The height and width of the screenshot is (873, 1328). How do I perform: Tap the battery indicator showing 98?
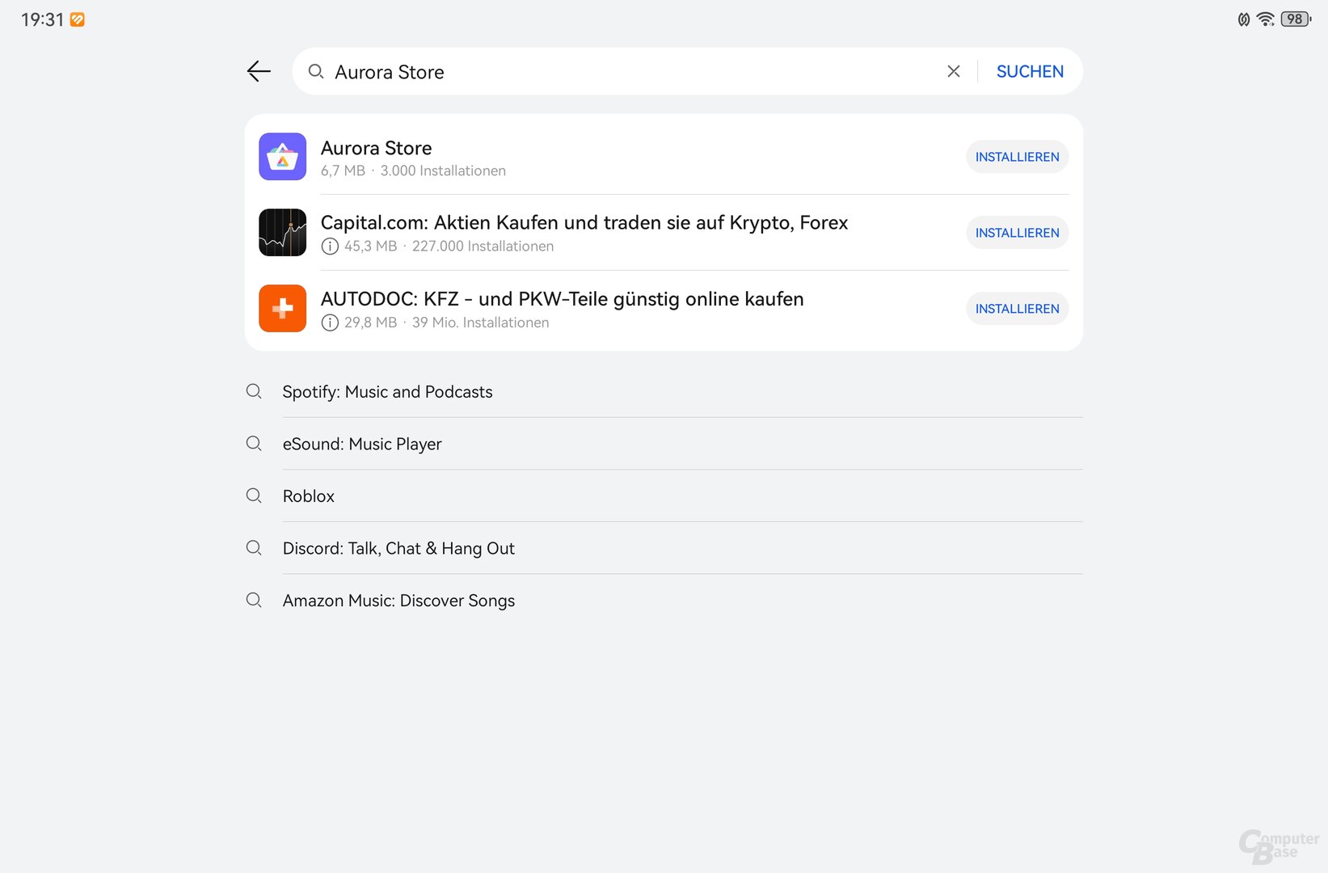coord(1296,19)
